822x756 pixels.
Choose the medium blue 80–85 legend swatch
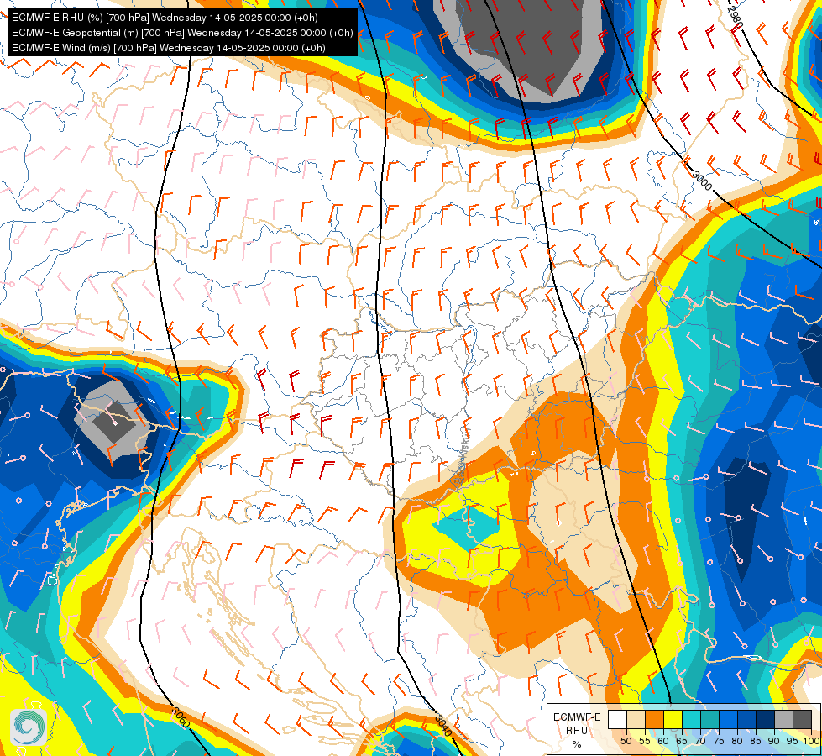coord(747,719)
